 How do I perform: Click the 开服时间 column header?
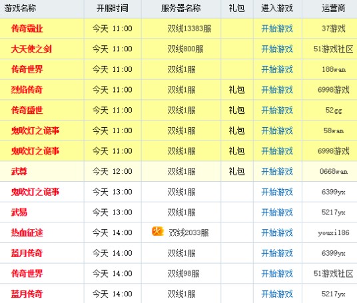click(113, 8)
